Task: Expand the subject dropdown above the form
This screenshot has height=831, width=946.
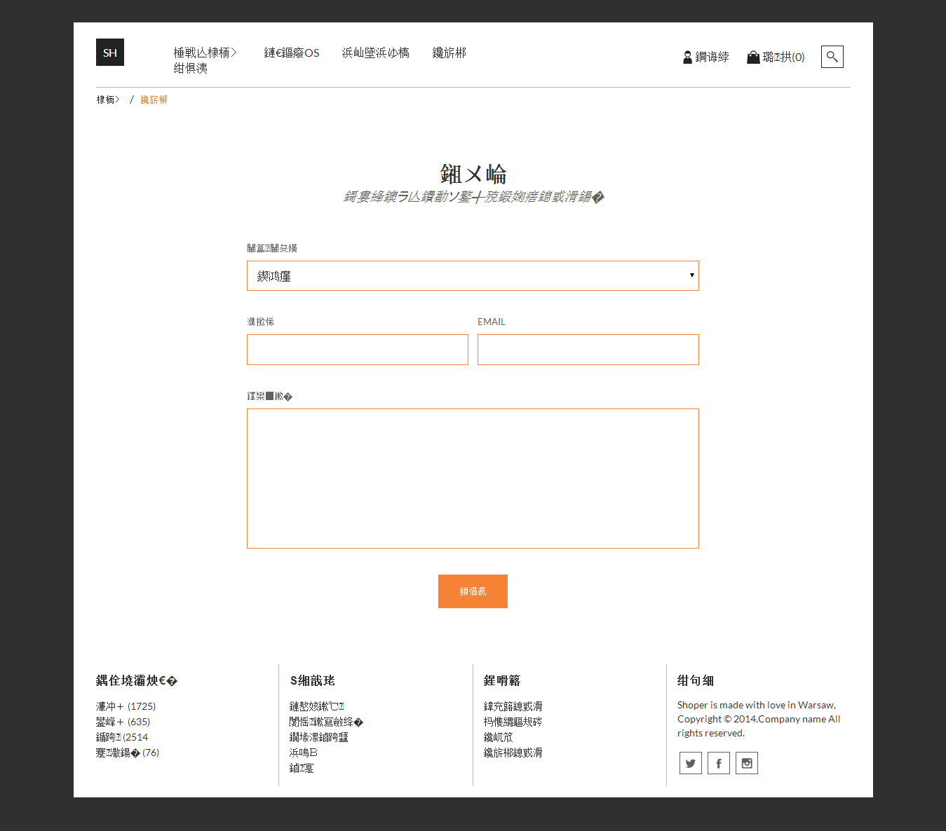Action: (x=473, y=276)
